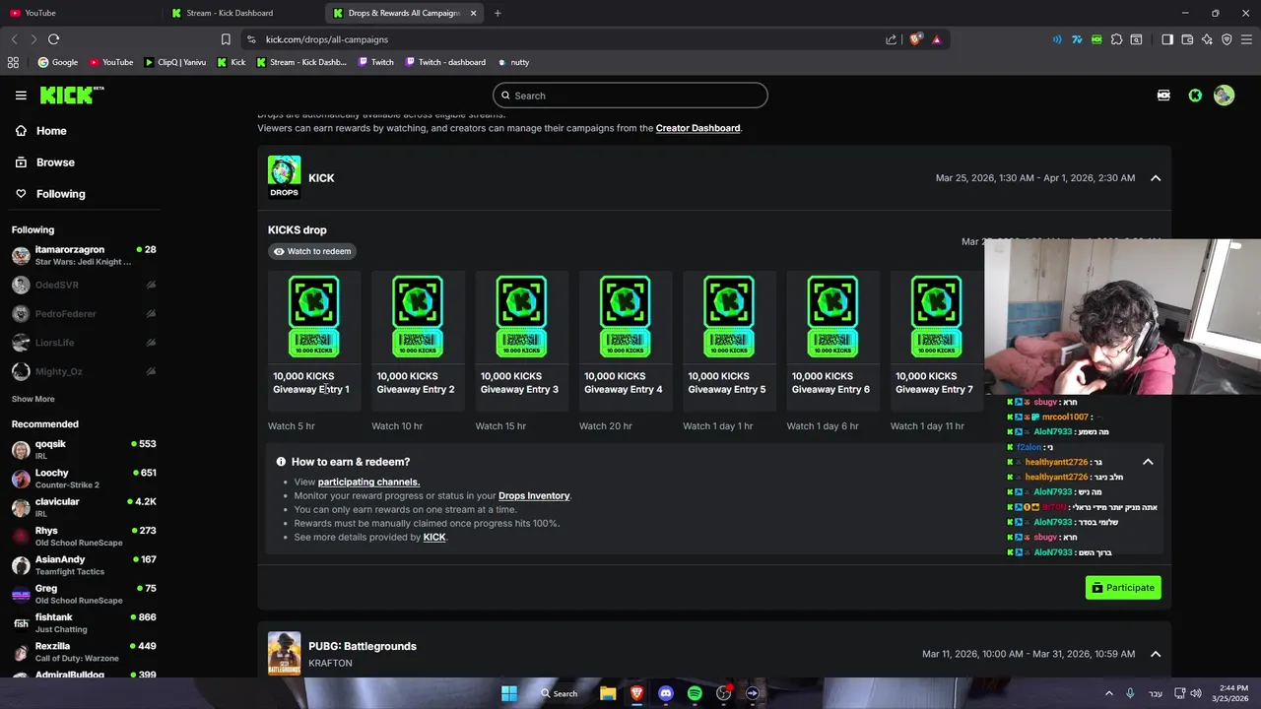Viewport: 1261px width, 709px height.
Task: Click the Brave Shields lion icon
Action: (x=916, y=39)
